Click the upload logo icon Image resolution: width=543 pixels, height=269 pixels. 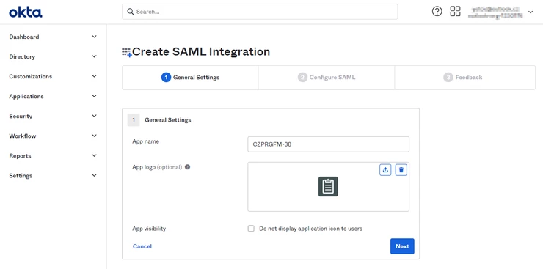pyautogui.click(x=385, y=170)
